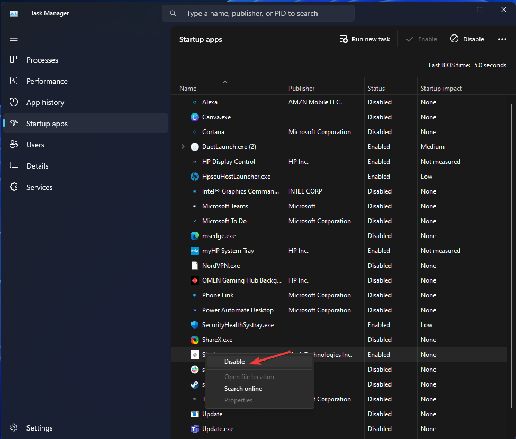Screen dimensions: 516x439
Task: Select the Startup apps sidebar item
Action: coord(86,123)
